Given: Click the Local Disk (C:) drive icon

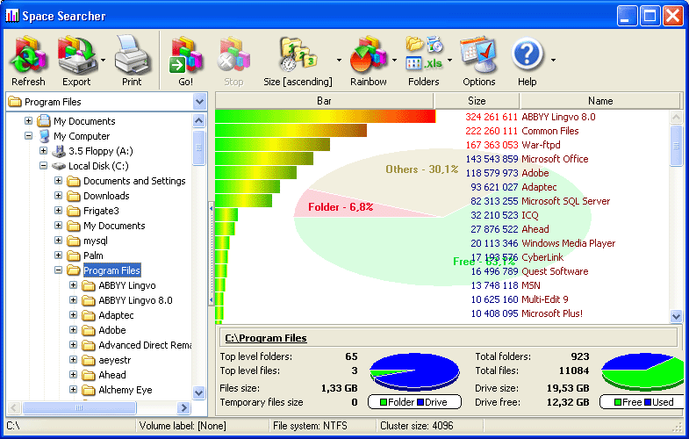Looking at the screenshot, I should coord(59,166).
